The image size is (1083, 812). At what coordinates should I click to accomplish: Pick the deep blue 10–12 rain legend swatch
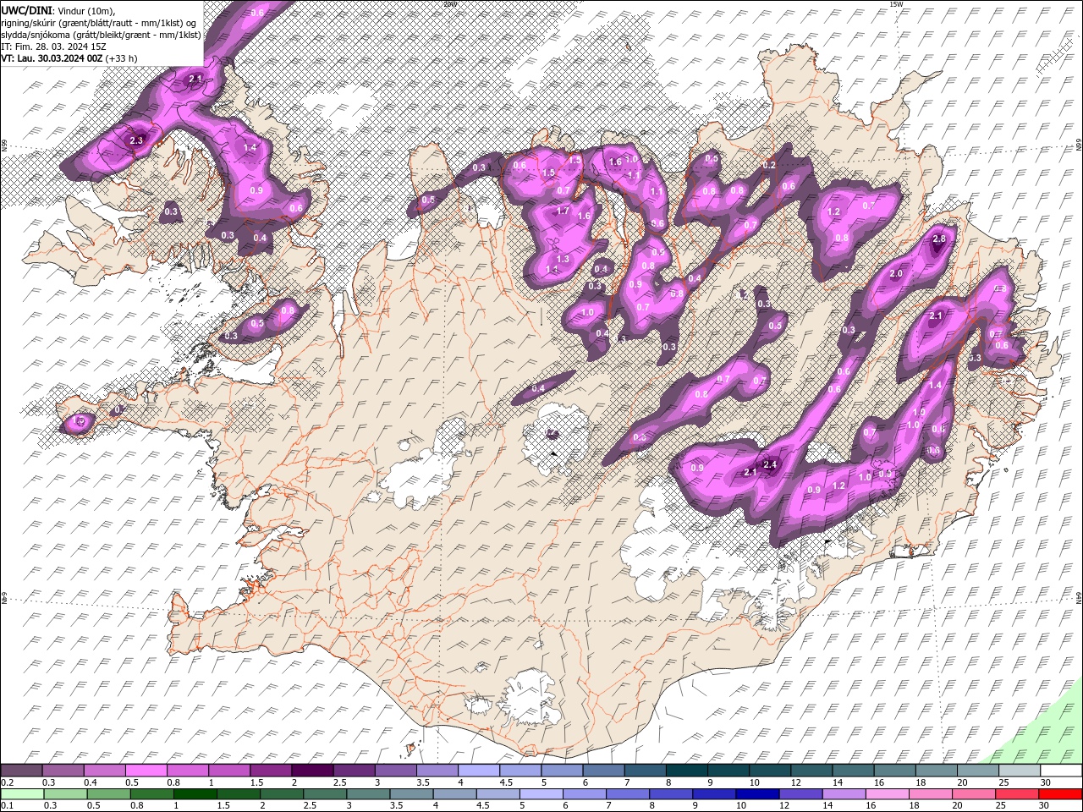coord(757,794)
